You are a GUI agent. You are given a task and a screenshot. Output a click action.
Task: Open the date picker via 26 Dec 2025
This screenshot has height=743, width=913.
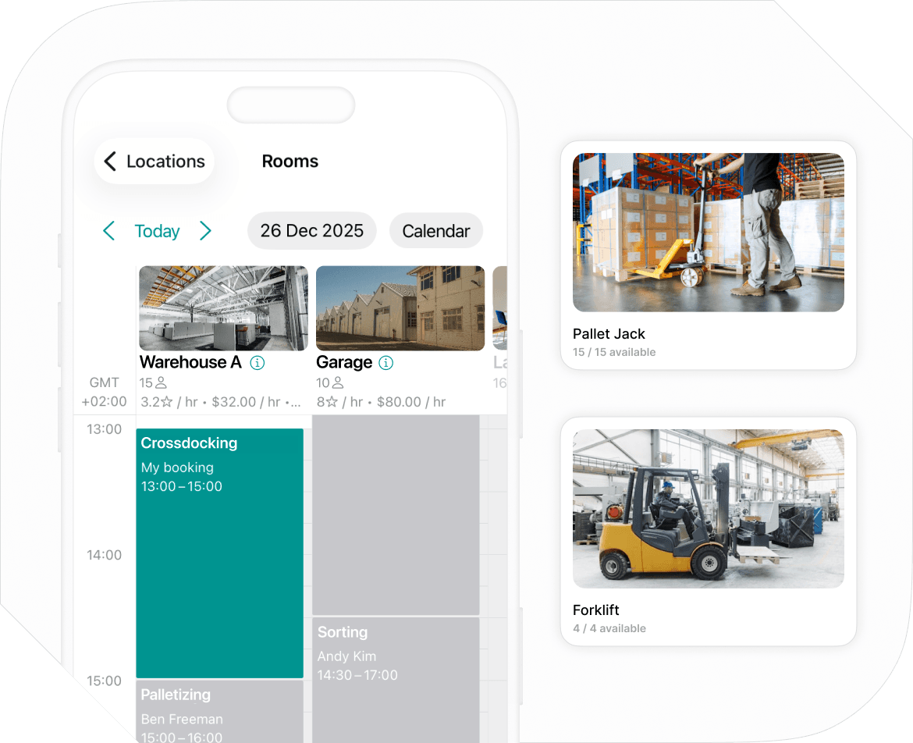pyautogui.click(x=311, y=230)
